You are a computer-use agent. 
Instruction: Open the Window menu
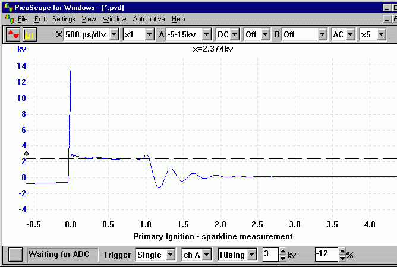[x=114, y=19]
